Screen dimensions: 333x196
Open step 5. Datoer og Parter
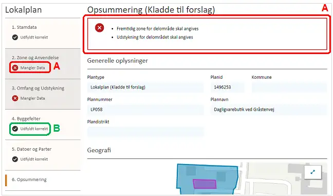click(x=43, y=155)
